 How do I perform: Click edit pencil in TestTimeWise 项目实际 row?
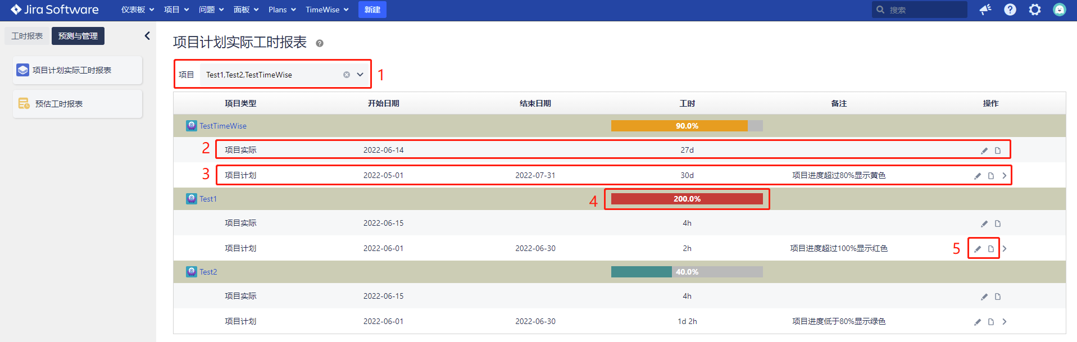(984, 151)
